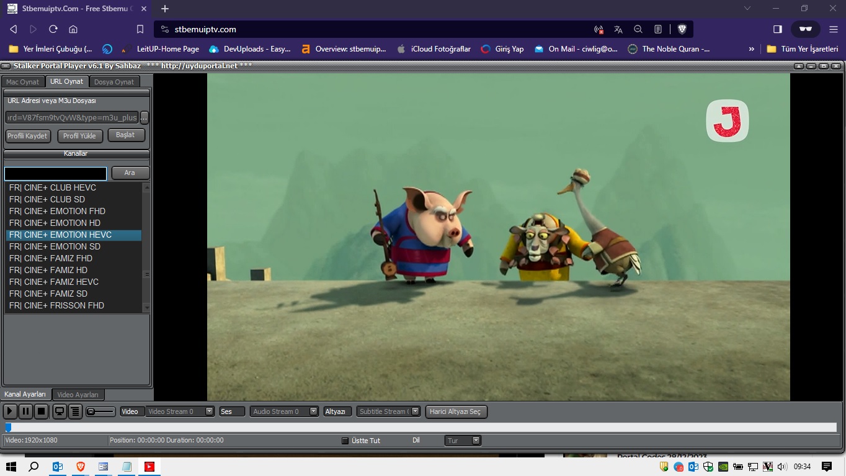Stop the video playback
The width and height of the screenshot is (846, 476).
[x=41, y=411]
